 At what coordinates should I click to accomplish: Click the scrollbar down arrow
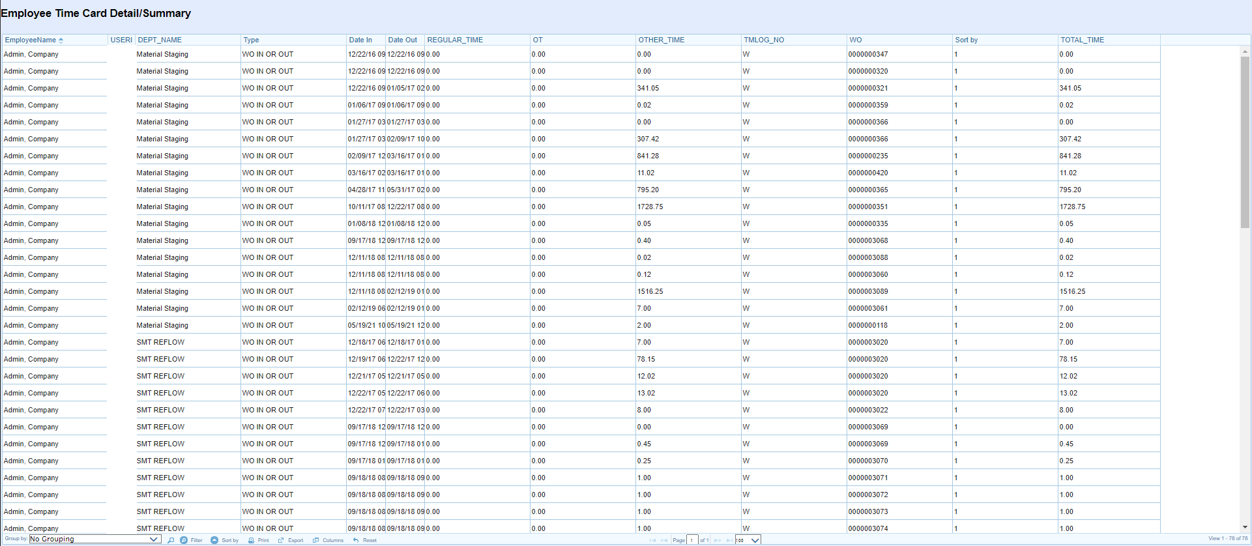(x=1245, y=527)
